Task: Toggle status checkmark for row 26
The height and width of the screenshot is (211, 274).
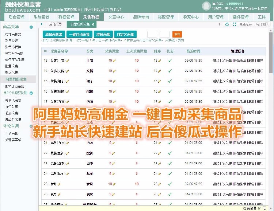Action: [x=170, y=195]
